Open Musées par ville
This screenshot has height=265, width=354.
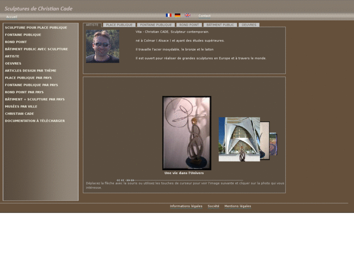[21, 106]
